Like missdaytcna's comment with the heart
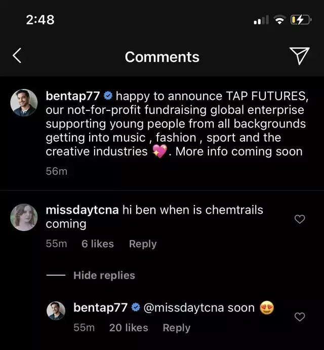The height and width of the screenshot is (350, 324). pos(300,219)
